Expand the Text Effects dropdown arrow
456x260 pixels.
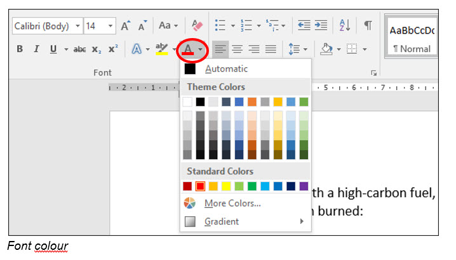[x=148, y=49]
